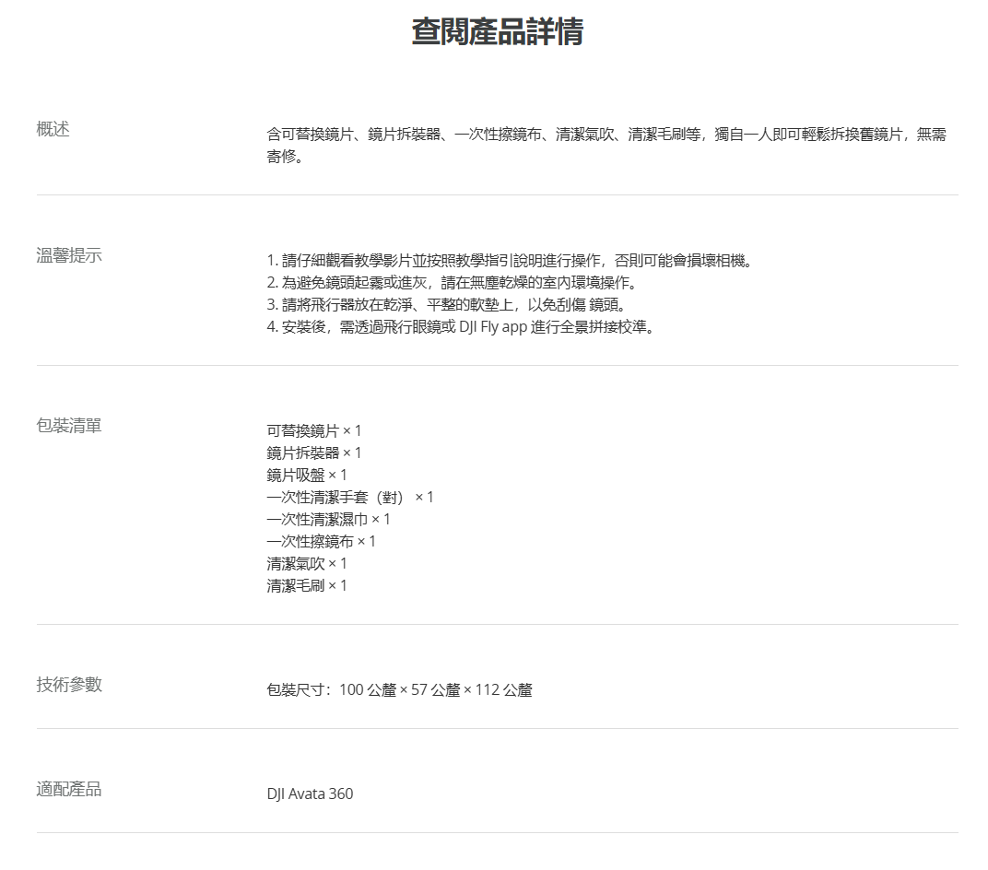Select the 概述 section label

coord(53,129)
